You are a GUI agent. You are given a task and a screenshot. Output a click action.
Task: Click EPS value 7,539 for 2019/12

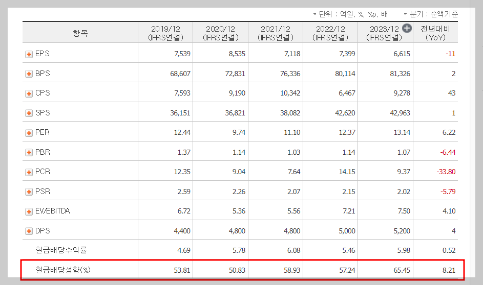pyautogui.click(x=182, y=54)
